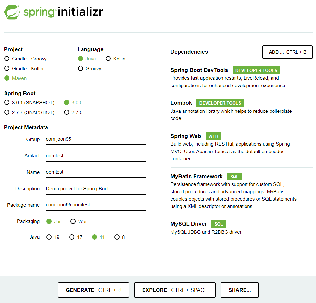
Task: Edit the Package name field
Action: pos(96,205)
